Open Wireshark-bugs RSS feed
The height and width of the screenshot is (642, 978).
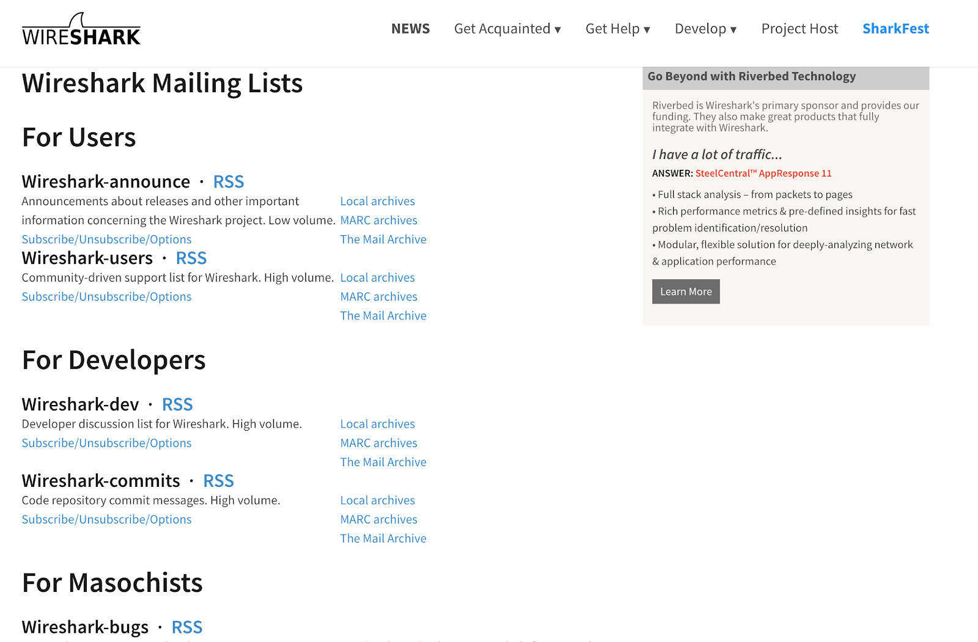(x=187, y=627)
